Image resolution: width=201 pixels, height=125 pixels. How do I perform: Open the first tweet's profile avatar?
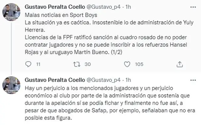click(12, 12)
